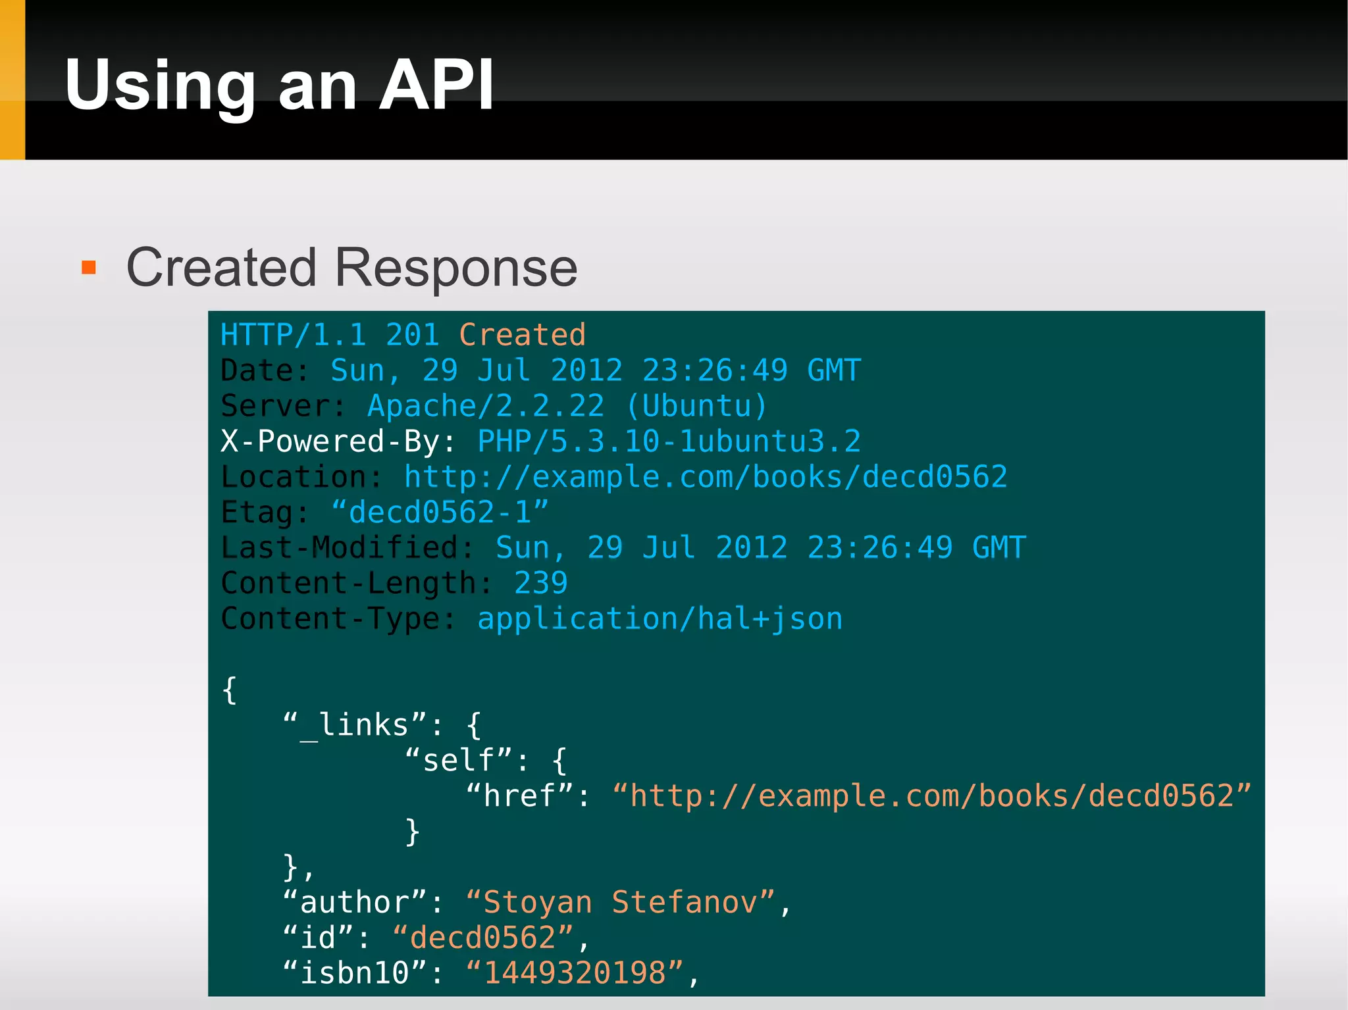Click the Last-Modified date value

tap(761, 548)
